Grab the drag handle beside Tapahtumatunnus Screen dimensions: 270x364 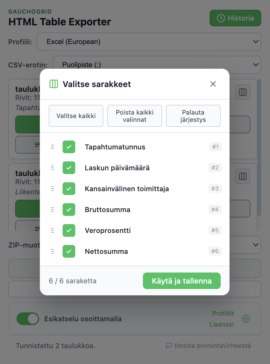pyautogui.click(x=52, y=147)
